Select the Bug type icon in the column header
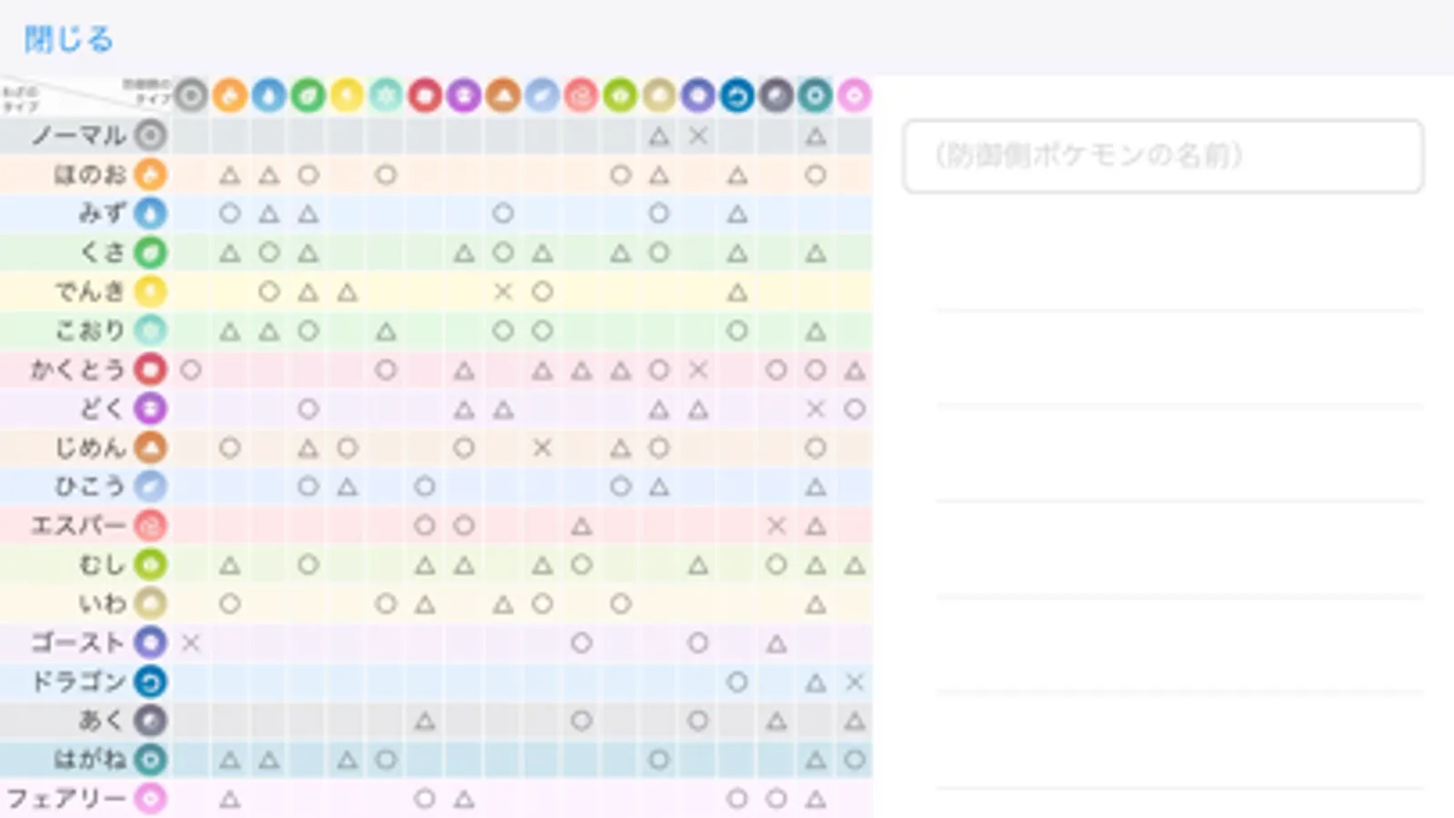The height and width of the screenshot is (818, 1454). click(620, 95)
